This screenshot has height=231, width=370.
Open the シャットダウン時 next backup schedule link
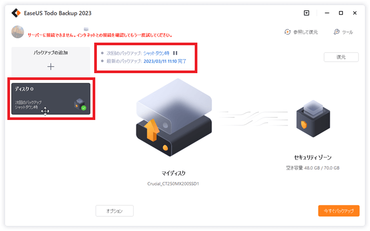point(156,53)
